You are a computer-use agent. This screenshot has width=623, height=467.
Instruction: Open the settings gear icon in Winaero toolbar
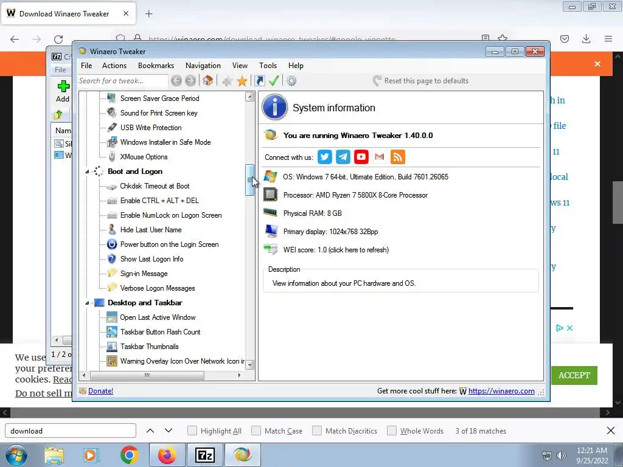[x=291, y=81]
